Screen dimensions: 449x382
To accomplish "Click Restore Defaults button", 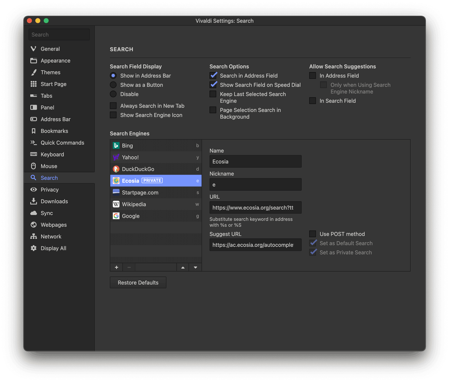I will [138, 282].
